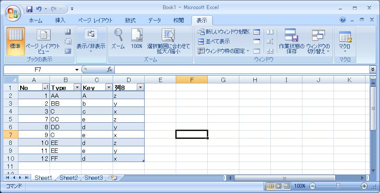Select row 5 header
The height and width of the screenshot is (193, 380).
(11, 119)
